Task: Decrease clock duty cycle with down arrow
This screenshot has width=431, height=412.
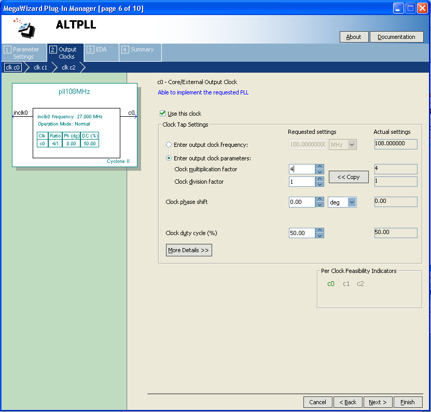Action: pyautogui.click(x=319, y=236)
